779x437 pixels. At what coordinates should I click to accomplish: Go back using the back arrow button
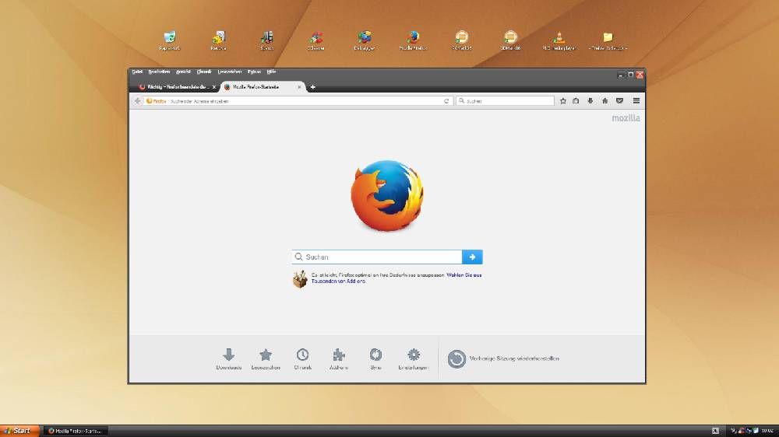pos(138,100)
